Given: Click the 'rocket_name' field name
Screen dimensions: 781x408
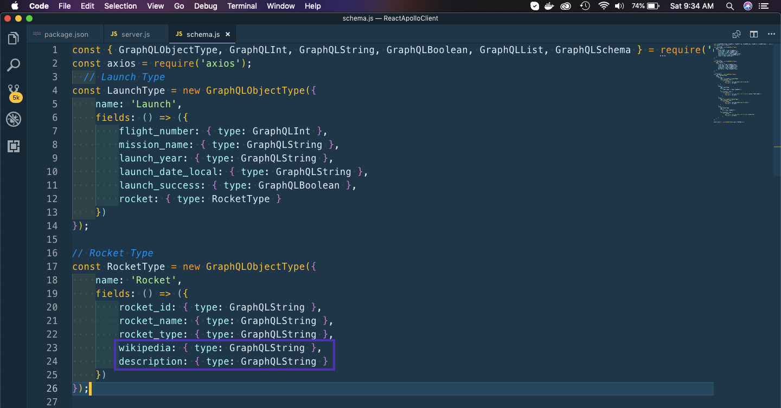Looking at the screenshot, I should pyautogui.click(x=151, y=321).
